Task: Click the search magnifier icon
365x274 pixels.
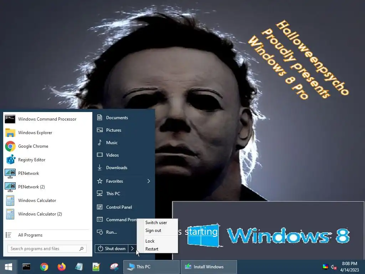Action: tap(82, 249)
